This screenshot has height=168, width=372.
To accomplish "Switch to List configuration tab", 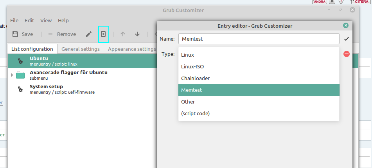I will coord(32,49).
